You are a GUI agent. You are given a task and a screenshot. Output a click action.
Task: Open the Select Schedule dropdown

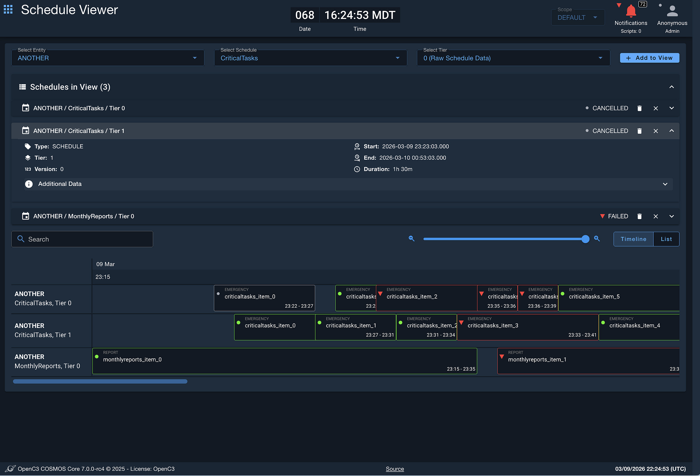[x=310, y=58]
